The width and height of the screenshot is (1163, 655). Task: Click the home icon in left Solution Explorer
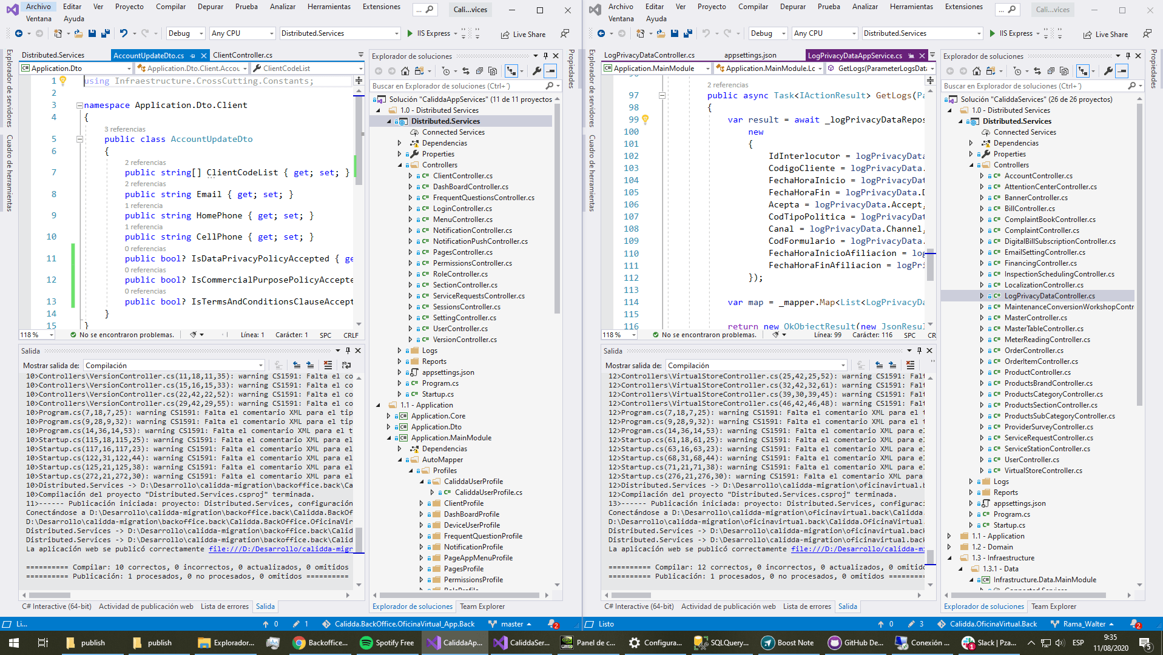tap(405, 71)
